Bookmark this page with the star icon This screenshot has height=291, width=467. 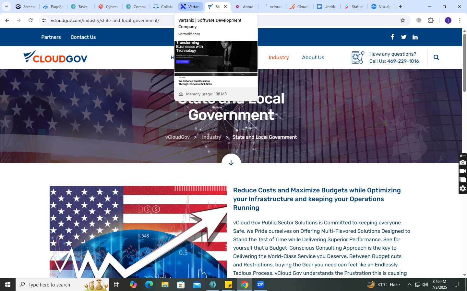pos(403,20)
